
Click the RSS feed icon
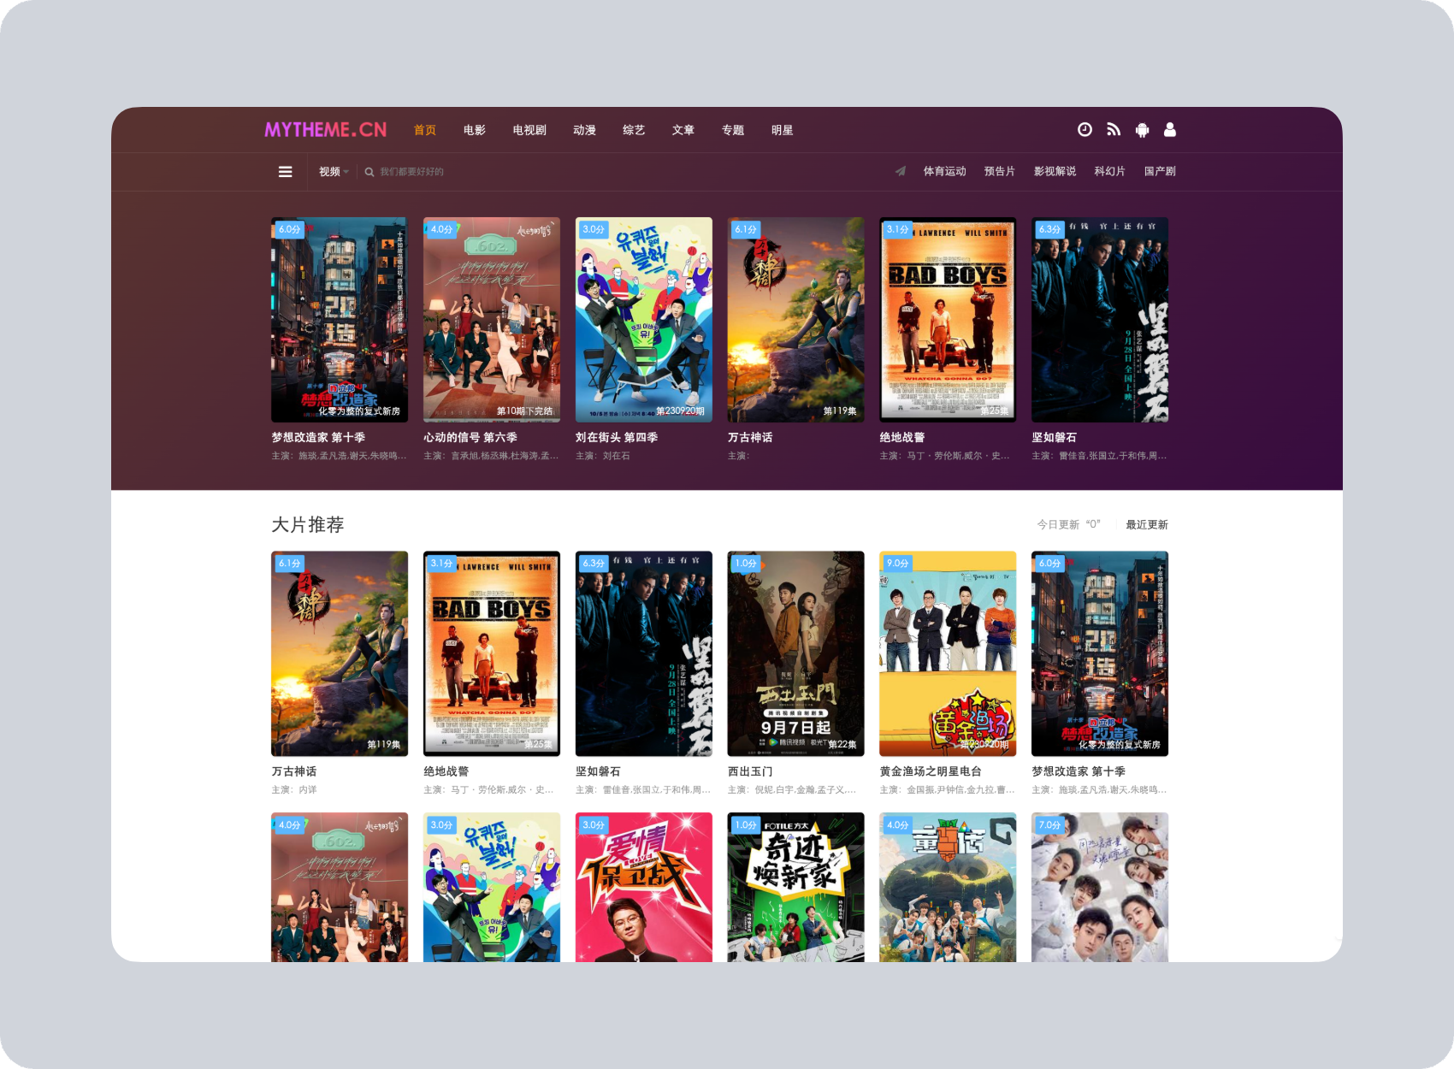pyautogui.click(x=1113, y=130)
